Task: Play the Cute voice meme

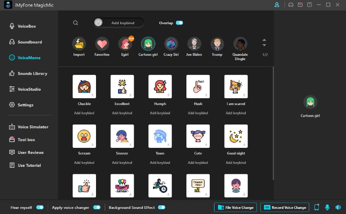Action: [198, 136]
